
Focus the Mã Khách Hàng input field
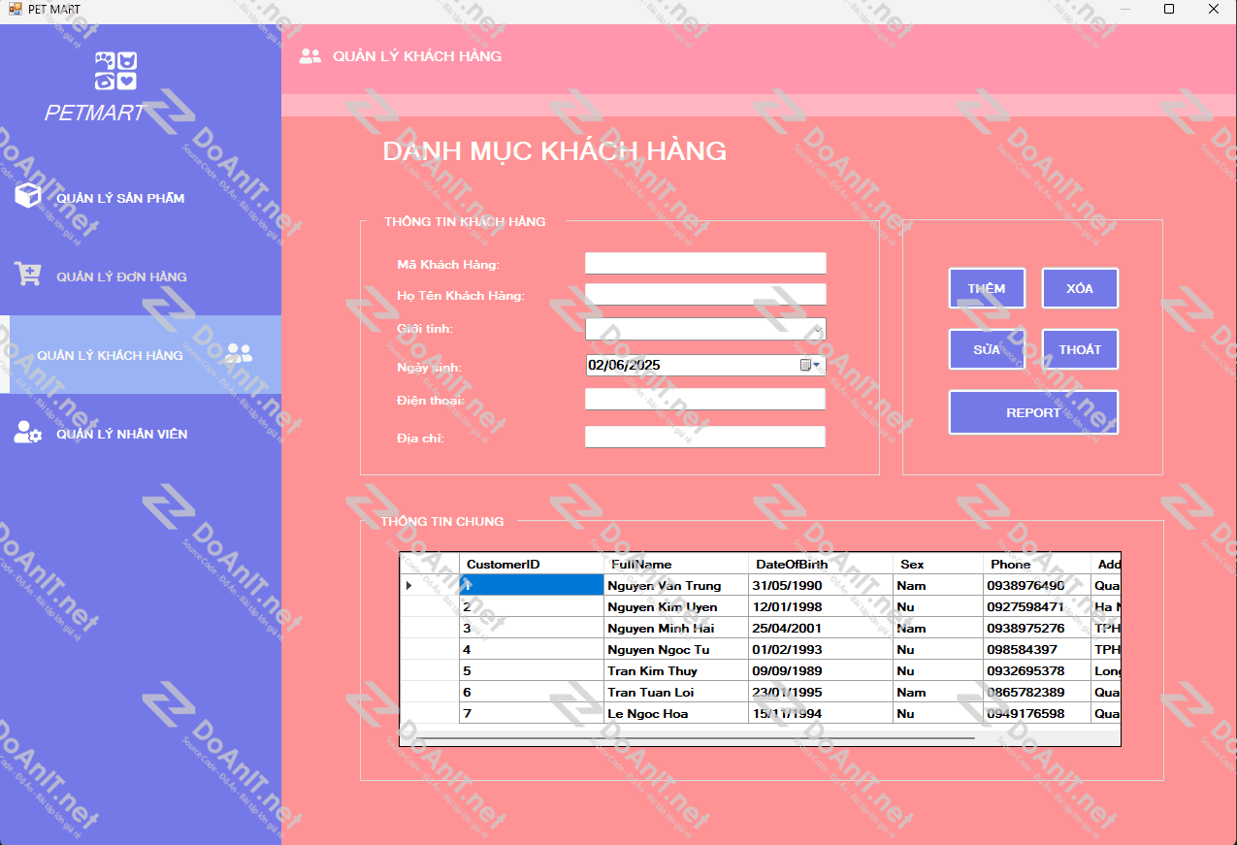[x=705, y=264]
